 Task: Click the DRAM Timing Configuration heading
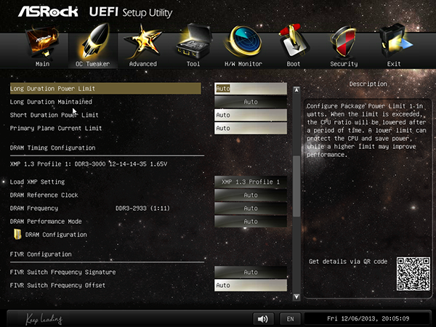point(52,148)
